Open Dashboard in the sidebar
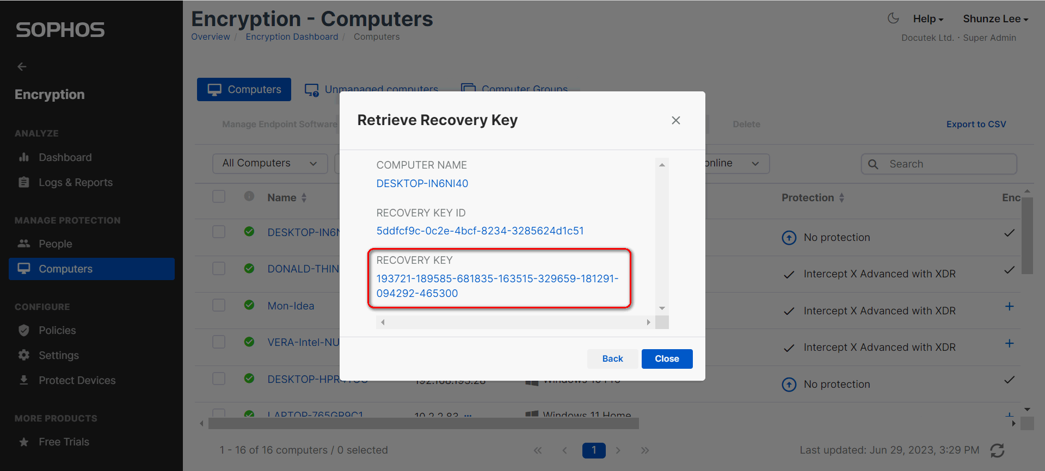Screen dimensions: 1045x471 point(65,157)
